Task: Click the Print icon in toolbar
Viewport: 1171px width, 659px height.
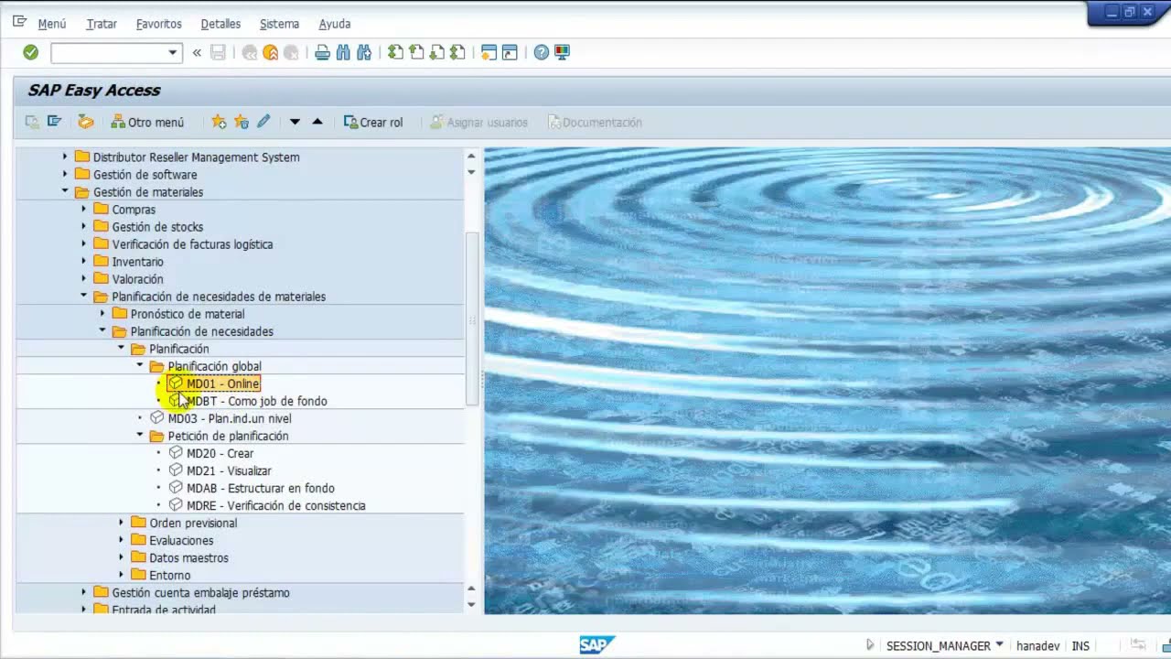Action: (x=322, y=53)
